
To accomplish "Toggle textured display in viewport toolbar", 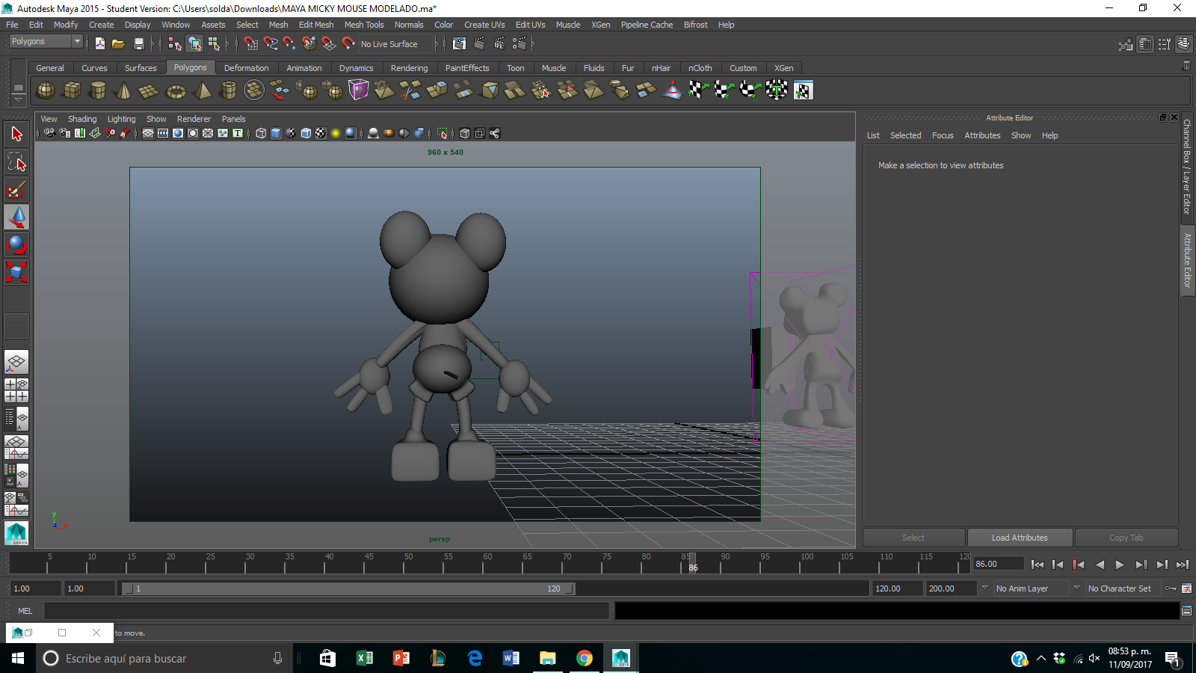I will (x=321, y=134).
